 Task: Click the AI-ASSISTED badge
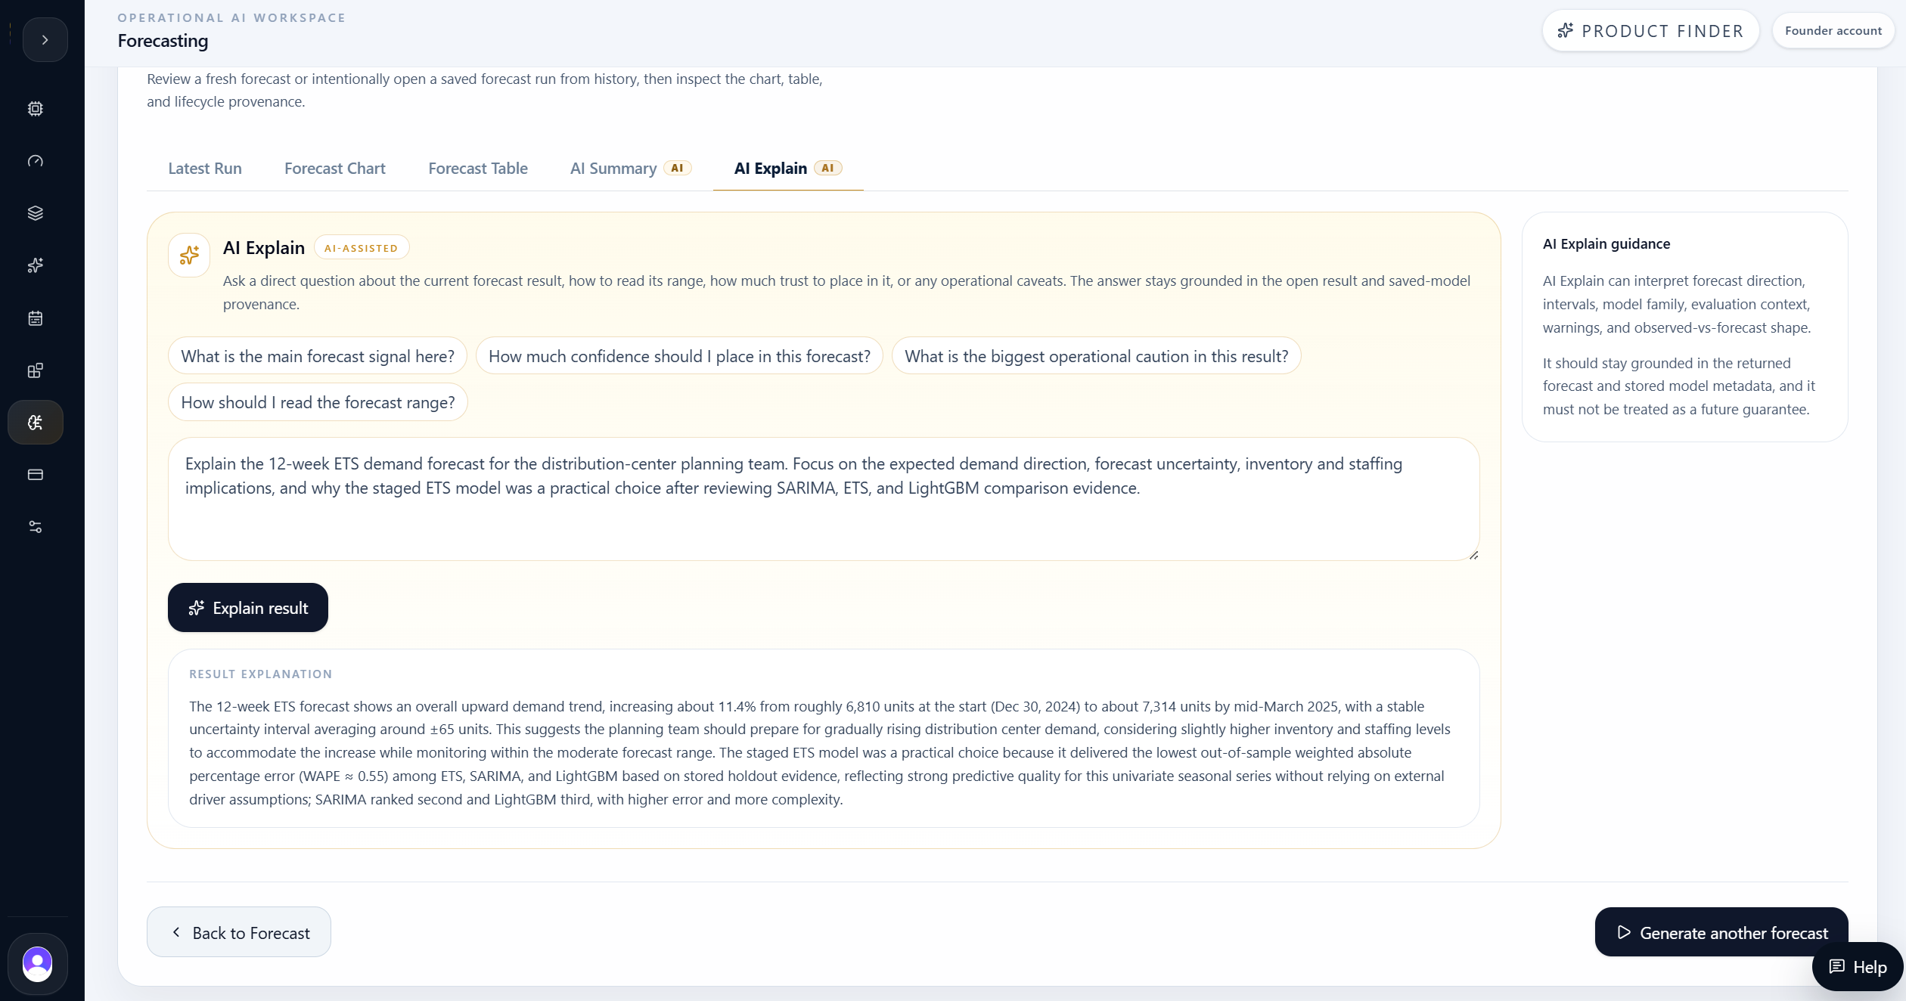(362, 248)
